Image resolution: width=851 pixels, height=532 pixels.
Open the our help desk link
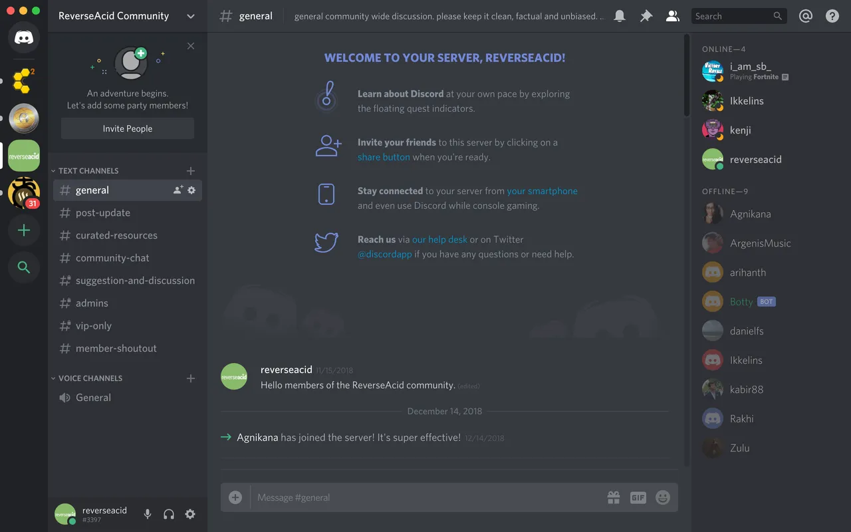[439, 239]
